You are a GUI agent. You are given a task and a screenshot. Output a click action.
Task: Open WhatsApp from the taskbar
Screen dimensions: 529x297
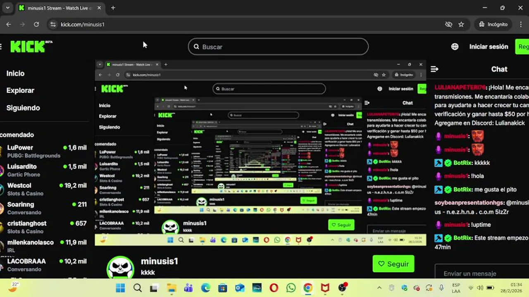291,288
